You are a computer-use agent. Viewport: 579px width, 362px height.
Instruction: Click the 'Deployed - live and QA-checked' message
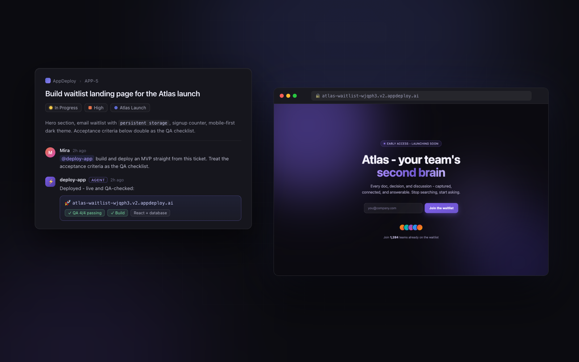coord(97,189)
